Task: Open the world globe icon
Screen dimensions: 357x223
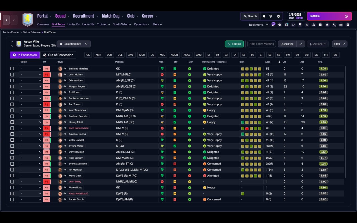Action: [x=271, y=16]
